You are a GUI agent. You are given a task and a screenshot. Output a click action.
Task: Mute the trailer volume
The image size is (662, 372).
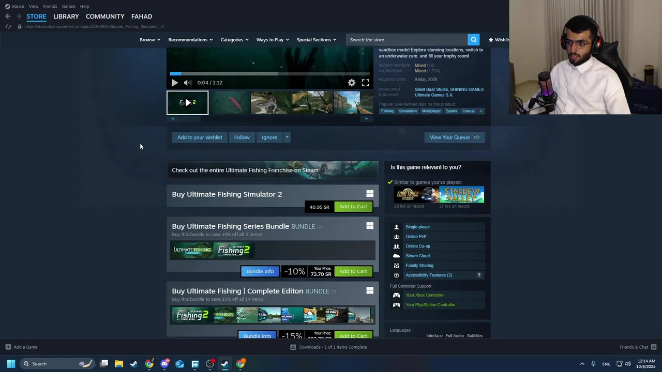pyautogui.click(x=188, y=83)
